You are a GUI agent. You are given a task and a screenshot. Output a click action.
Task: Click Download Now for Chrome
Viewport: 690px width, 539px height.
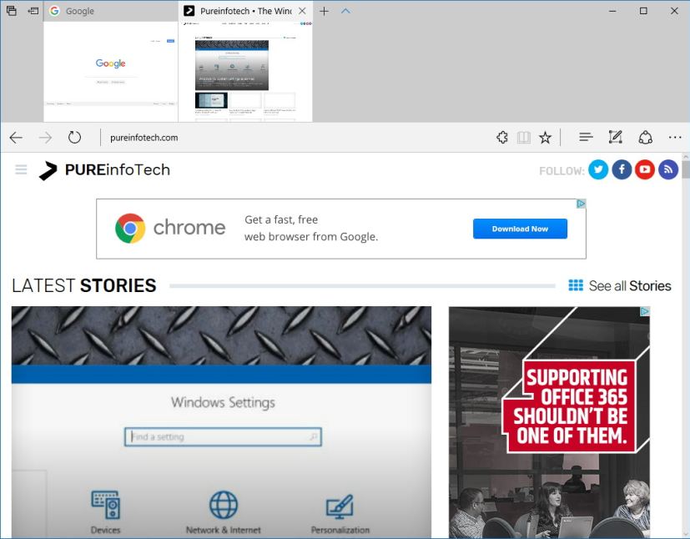tap(520, 228)
